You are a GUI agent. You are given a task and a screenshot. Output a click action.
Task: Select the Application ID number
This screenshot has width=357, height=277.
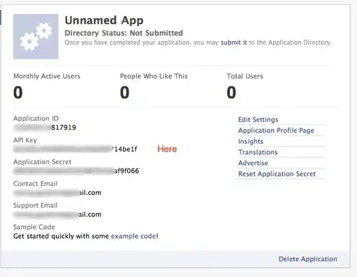(x=45, y=127)
